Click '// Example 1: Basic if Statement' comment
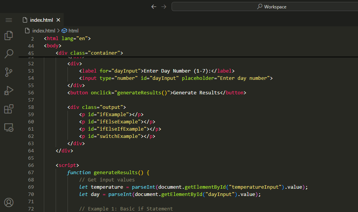The image size is (358, 212). [126, 209]
